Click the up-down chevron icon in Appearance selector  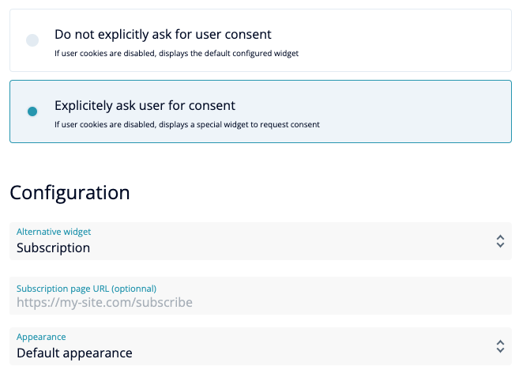499,346
